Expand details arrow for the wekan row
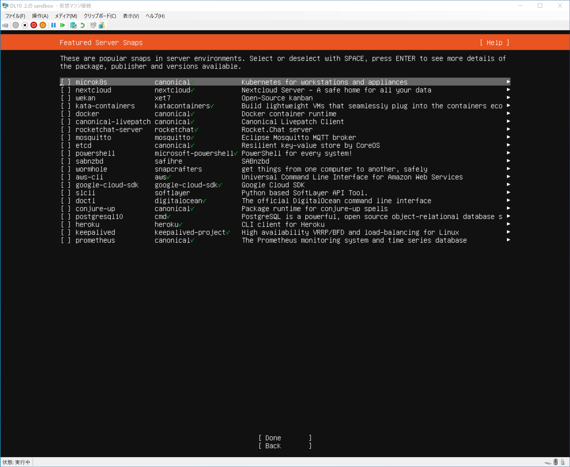Viewport: 570px width, 467px height. click(508, 97)
